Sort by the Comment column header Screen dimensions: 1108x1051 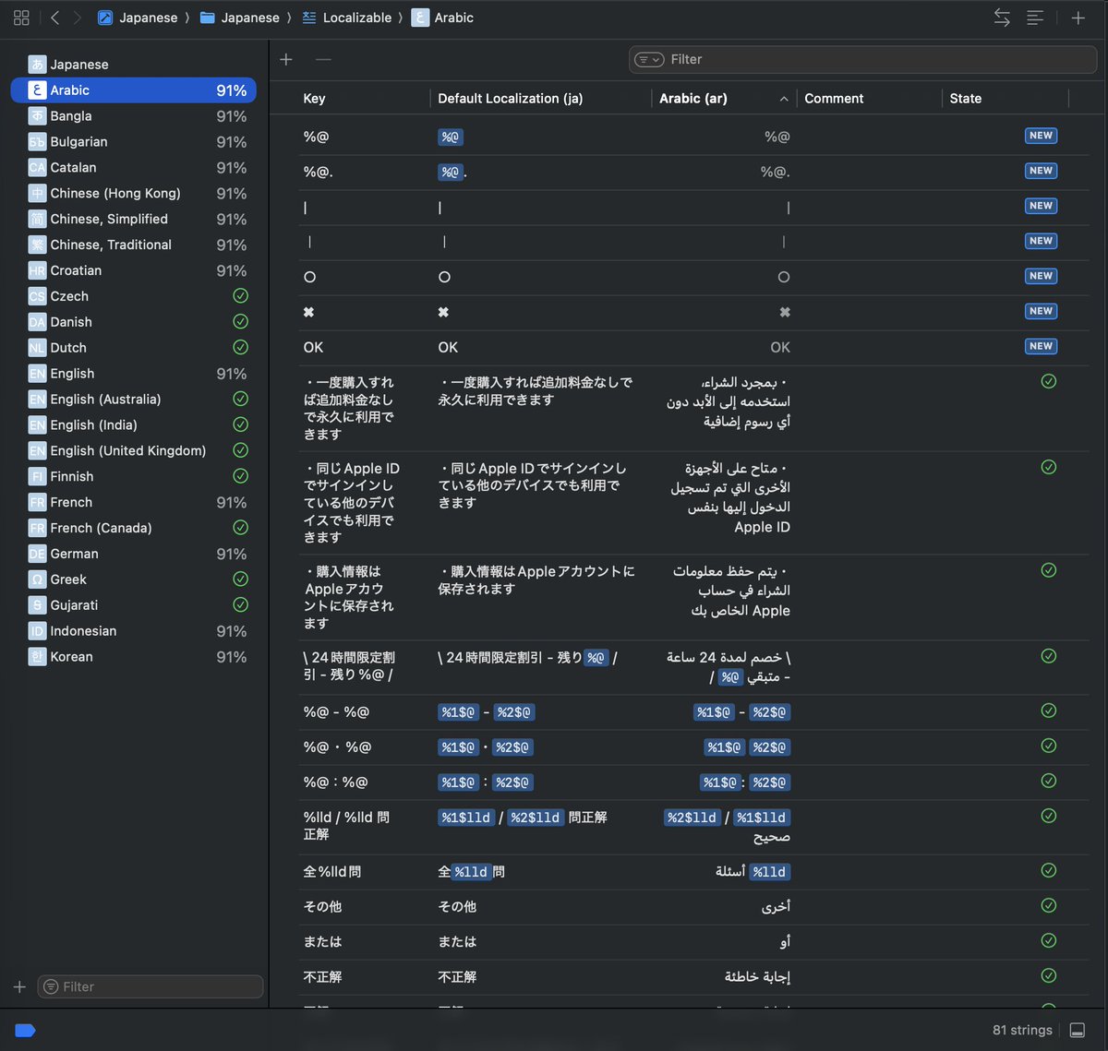834,99
